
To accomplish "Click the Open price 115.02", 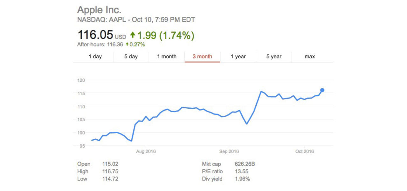I will point(110,164).
